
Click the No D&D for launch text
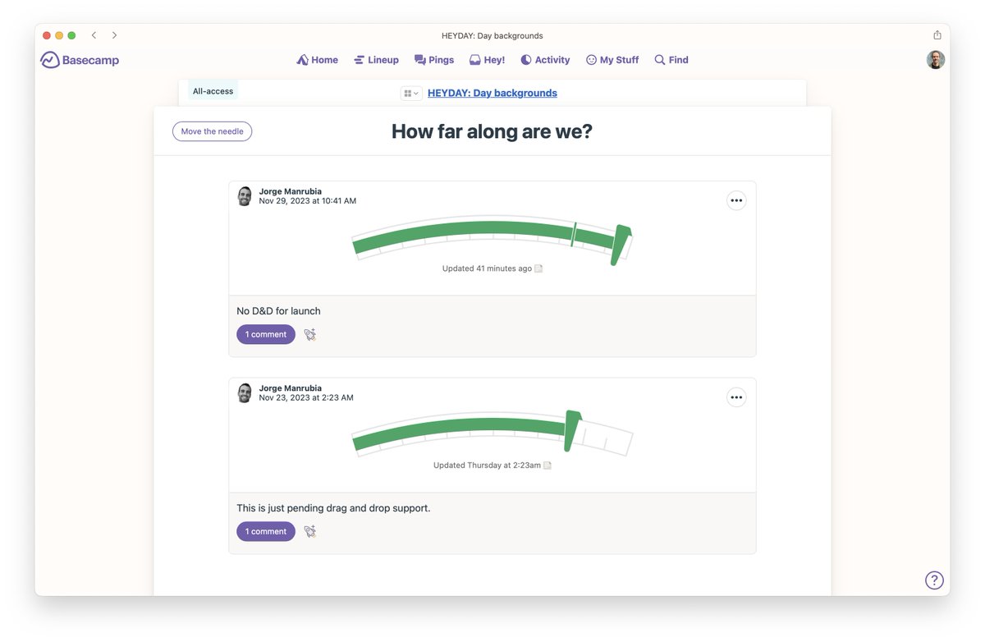278,311
